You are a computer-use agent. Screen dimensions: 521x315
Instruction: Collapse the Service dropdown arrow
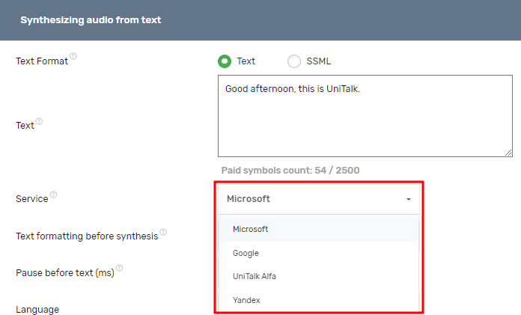click(x=409, y=200)
